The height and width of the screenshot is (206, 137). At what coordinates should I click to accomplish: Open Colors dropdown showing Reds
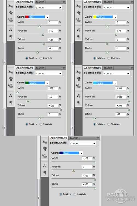pos(37,17)
